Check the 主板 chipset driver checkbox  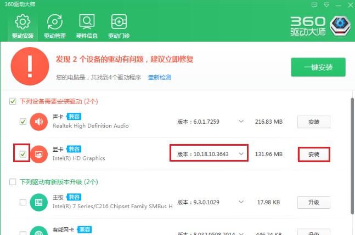point(23,202)
